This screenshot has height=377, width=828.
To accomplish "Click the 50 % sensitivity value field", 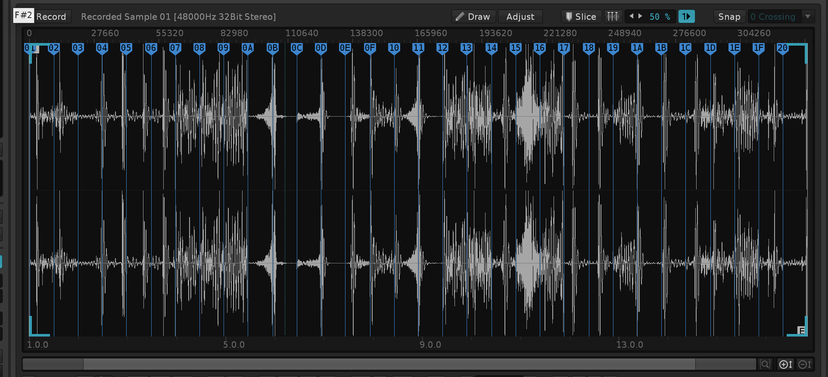I will [659, 17].
